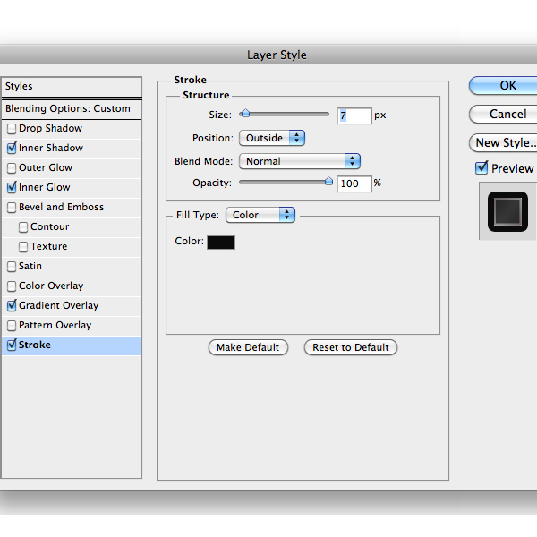The height and width of the screenshot is (537, 537).
Task: Open the Color Overlay settings label
Action: 51,286
